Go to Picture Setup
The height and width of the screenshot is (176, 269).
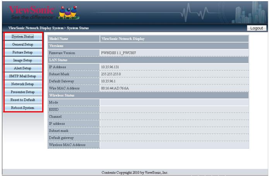23,52
